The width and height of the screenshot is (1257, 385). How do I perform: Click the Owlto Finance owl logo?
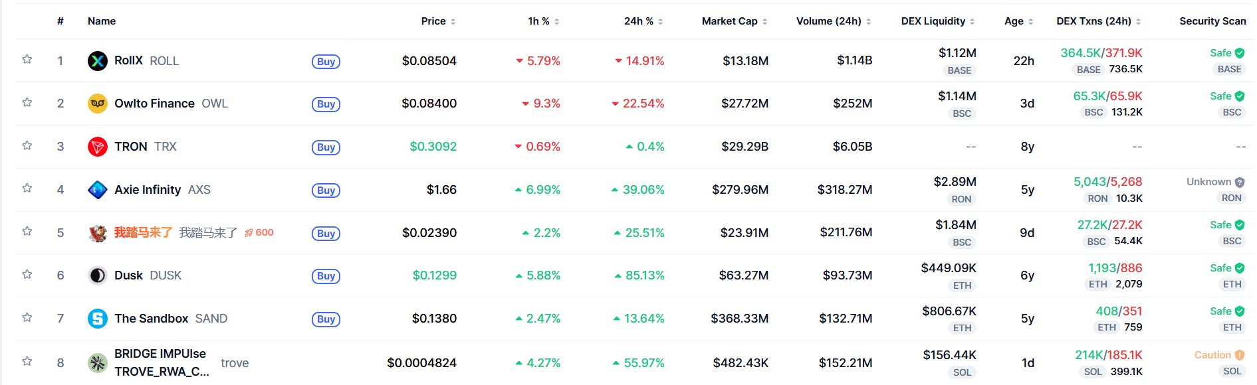pyautogui.click(x=98, y=104)
